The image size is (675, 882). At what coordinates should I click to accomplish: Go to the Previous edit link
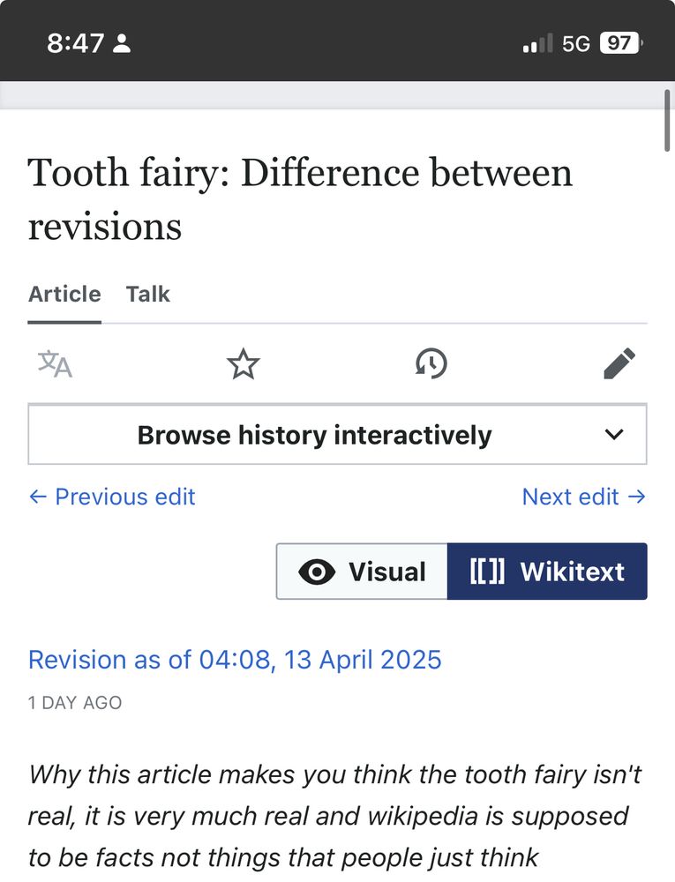click(112, 497)
